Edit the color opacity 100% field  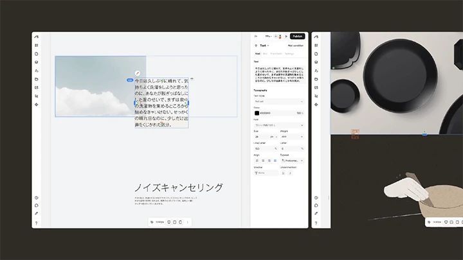tap(300, 113)
